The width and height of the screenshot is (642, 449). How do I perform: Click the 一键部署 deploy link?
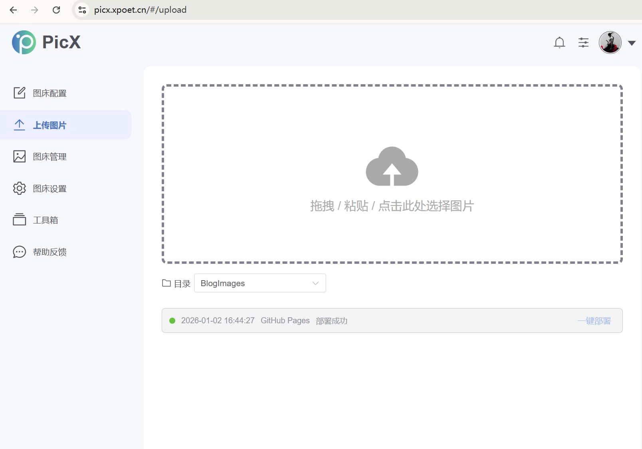click(x=594, y=320)
